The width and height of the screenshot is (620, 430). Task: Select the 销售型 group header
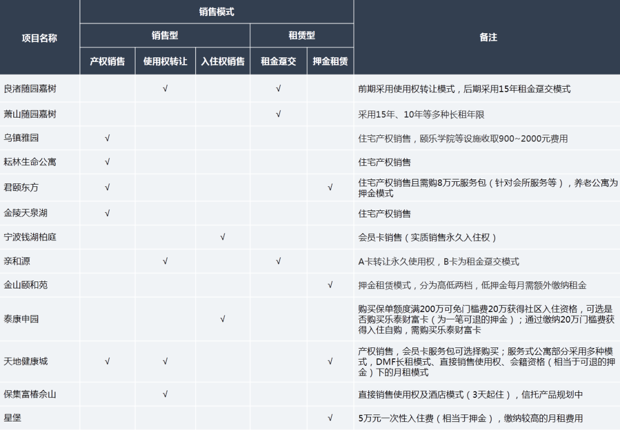pos(165,36)
